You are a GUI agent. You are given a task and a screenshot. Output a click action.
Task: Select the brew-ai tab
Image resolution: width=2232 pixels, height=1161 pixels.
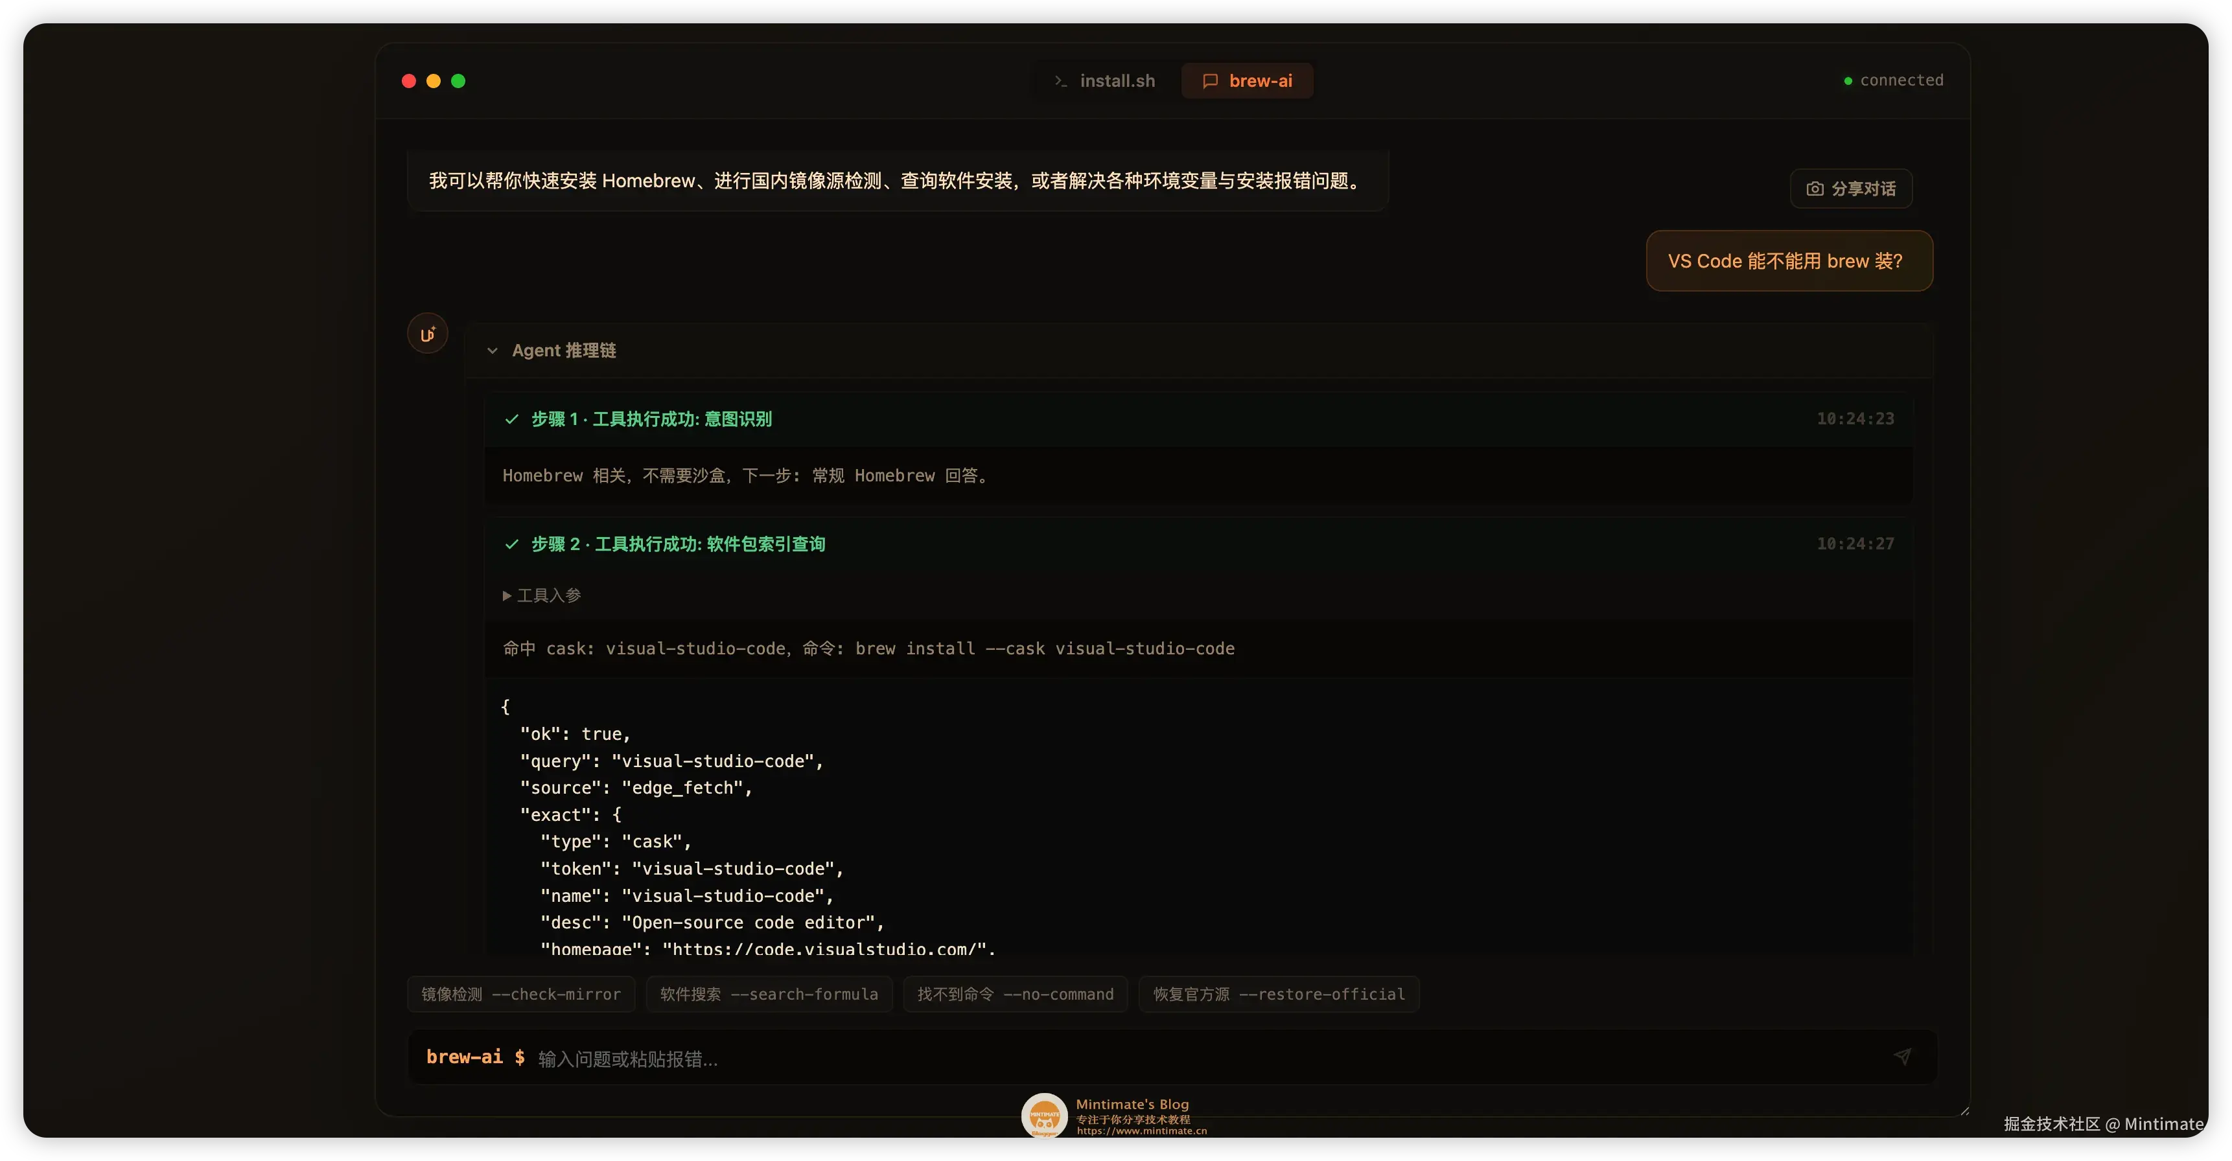1247,80
